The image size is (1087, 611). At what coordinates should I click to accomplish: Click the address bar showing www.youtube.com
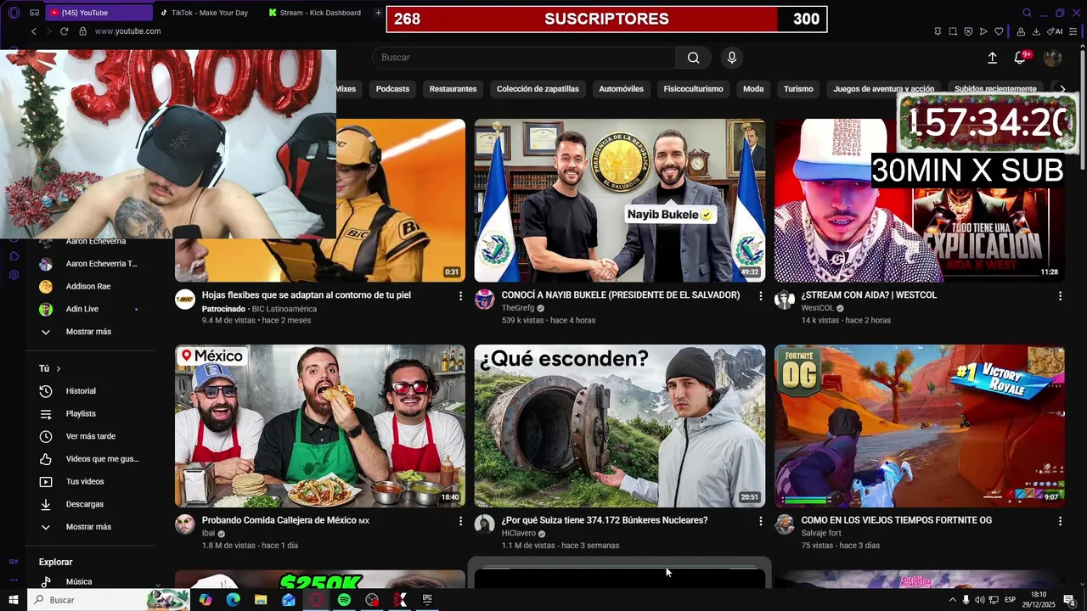[127, 31]
